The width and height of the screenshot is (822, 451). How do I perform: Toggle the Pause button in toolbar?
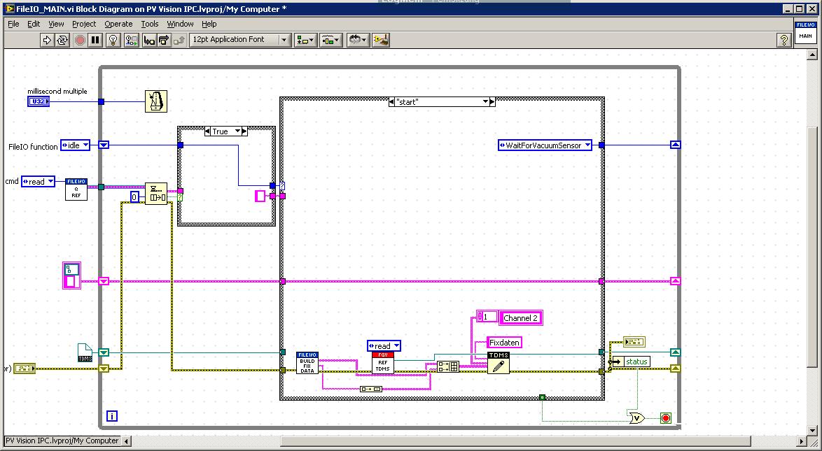(95, 40)
